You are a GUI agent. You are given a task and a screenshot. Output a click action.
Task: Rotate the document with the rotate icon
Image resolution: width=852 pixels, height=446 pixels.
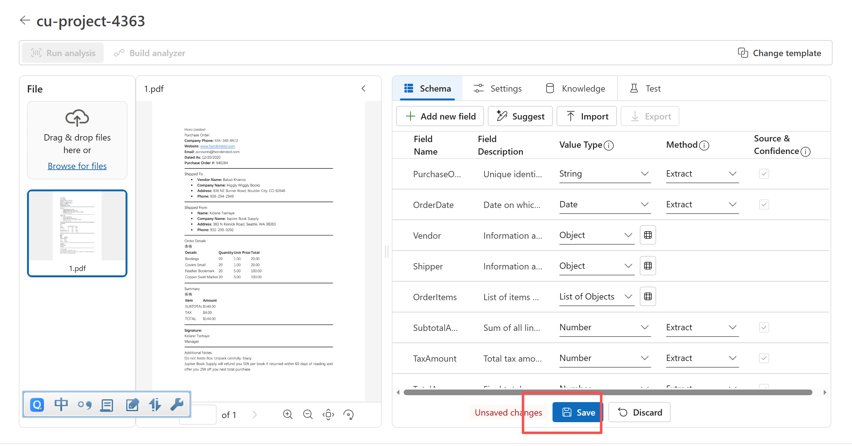click(348, 414)
